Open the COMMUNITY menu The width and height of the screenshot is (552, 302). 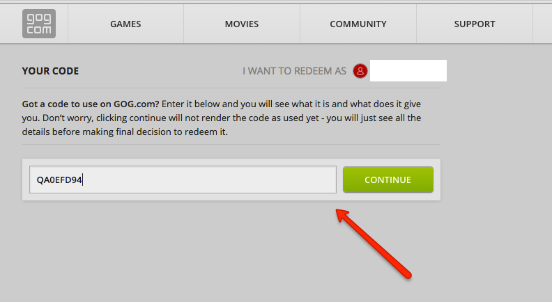(x=358, y=24)
